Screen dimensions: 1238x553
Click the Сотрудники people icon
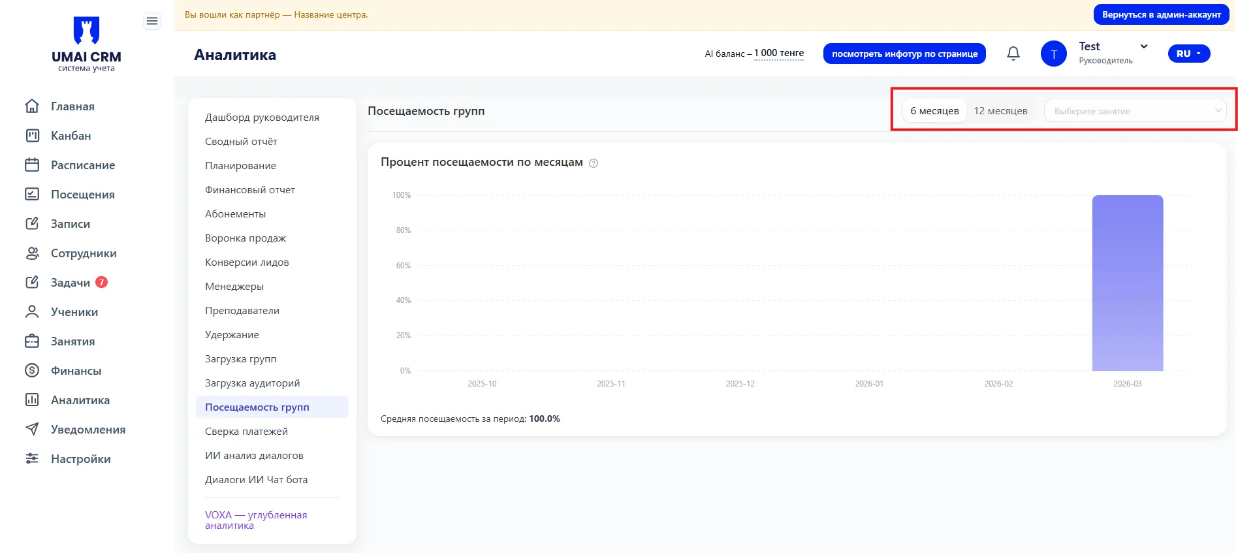tap(32, 253)
